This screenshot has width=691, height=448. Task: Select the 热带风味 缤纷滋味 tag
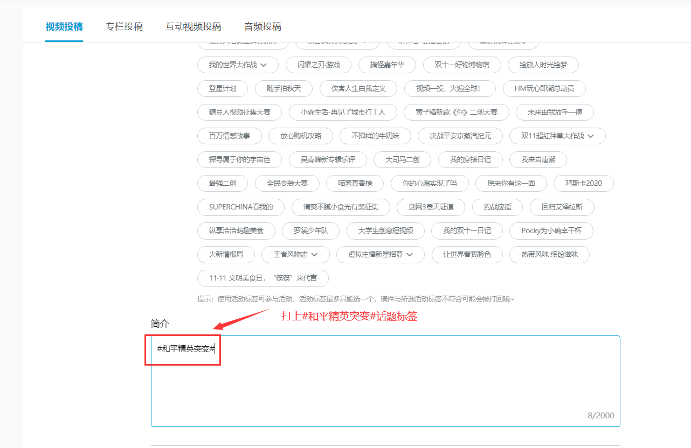(549, 254)
